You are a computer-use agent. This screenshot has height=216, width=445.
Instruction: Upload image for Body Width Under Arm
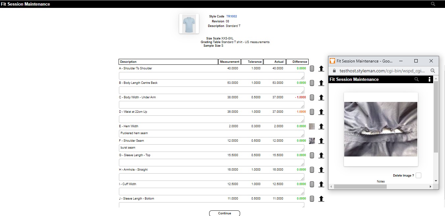pos(321,97)
